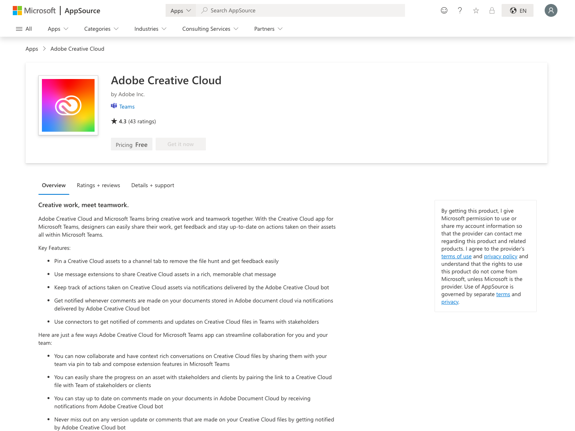The image size is (575, 431).
Task: Open the Details + support tab
Action: (x=152, y=185)
